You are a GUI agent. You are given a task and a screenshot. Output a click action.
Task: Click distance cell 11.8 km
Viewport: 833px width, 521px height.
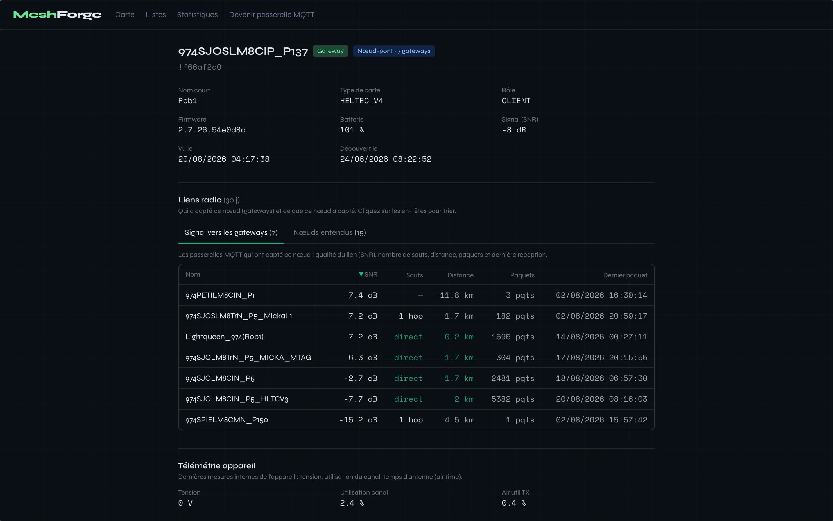click(456, 295)
